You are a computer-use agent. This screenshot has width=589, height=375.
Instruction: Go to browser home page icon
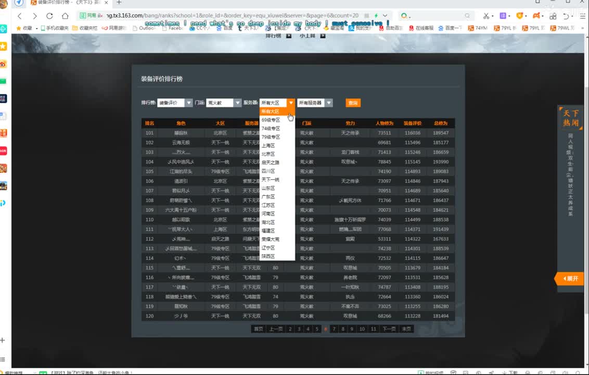(x=65, y=16)
